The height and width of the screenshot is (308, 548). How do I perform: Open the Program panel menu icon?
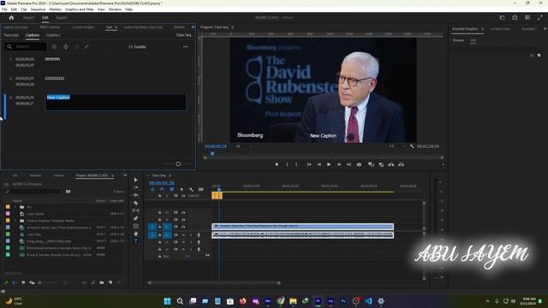pyautogui.click(x=233, y=27)
